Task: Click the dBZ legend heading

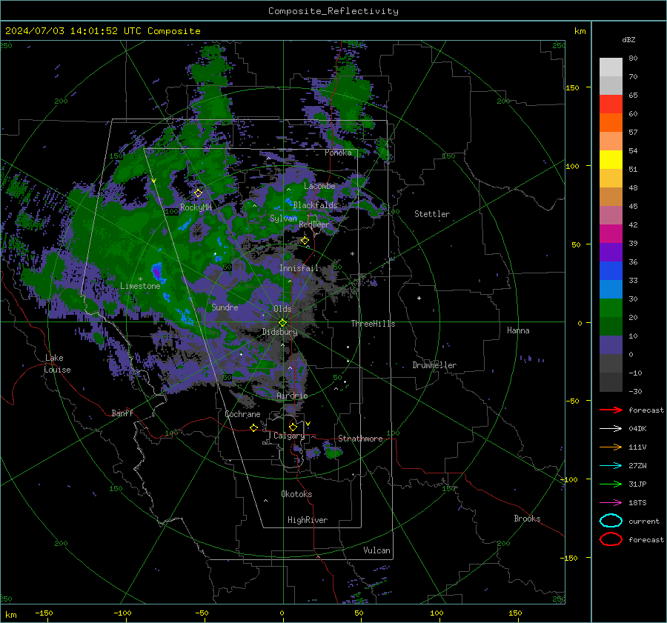Action: pos(628,40)
